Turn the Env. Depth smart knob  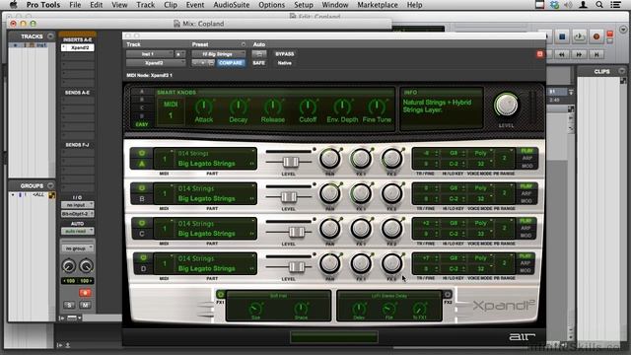pyautogui.click(x=342, y=106)
